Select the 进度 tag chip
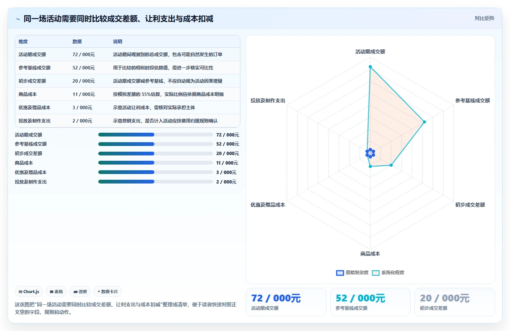 [80, 292]
